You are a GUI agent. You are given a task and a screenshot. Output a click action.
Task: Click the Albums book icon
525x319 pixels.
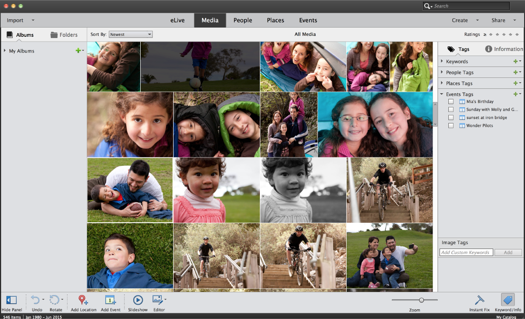(x=10, y=35)
